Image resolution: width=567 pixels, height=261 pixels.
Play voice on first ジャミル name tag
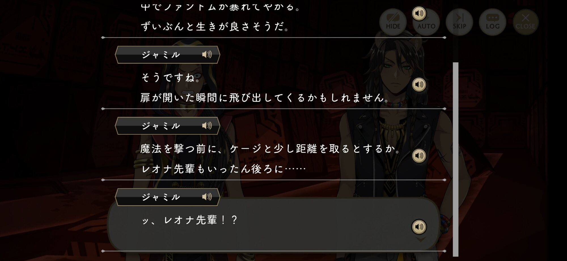click(x=207, y=54)
